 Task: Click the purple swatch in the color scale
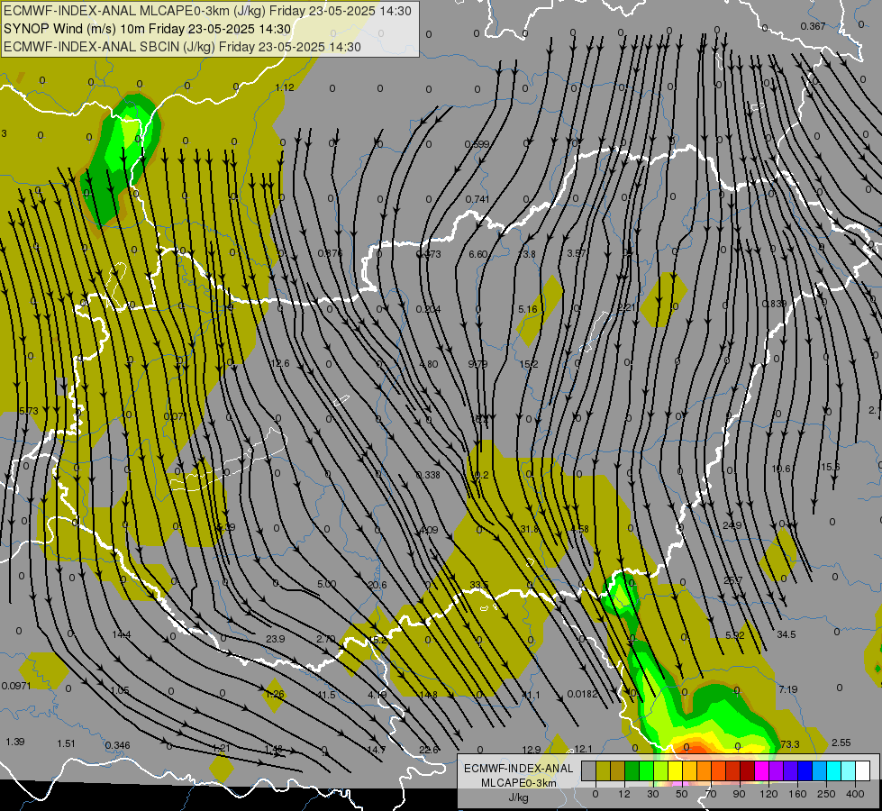(x=777, y=771)
